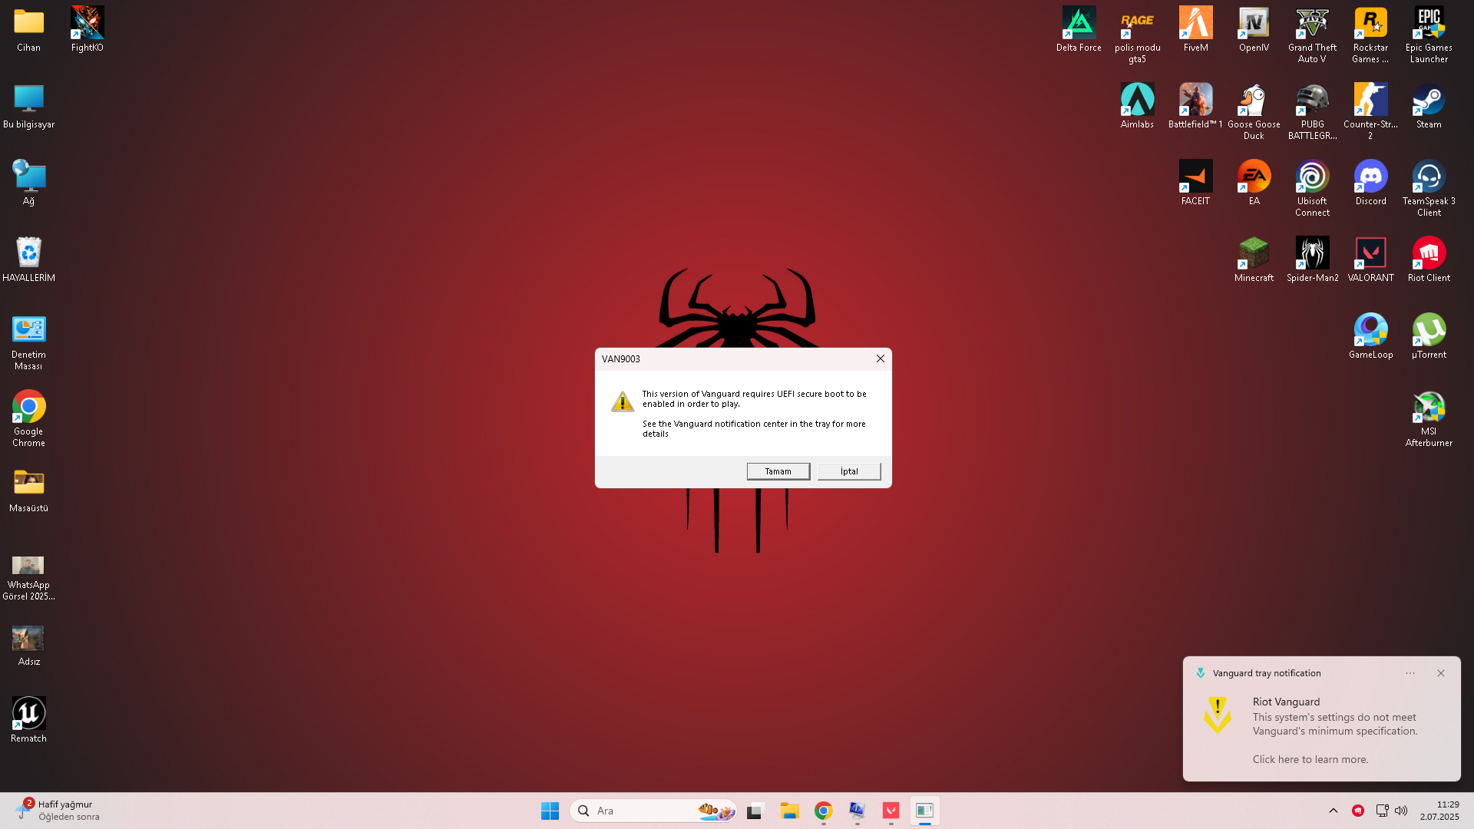Viewport: 1474px width, 829px height.
Task: Select the Steam desktop shortcut
Action: pos(1429,107)
